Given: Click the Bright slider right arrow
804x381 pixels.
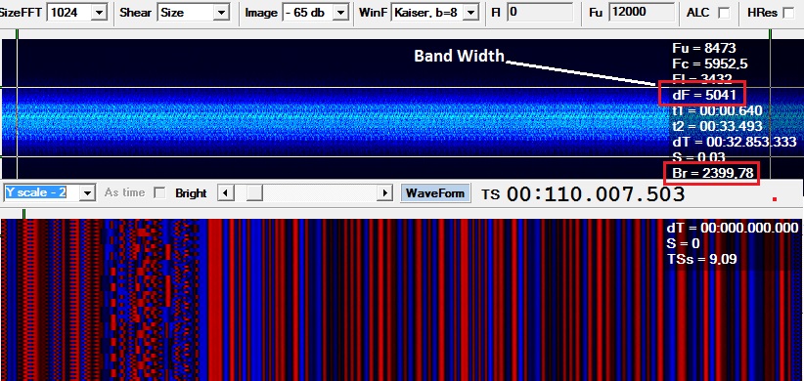Looking at the screenshot, I should (x=385, y=193).
